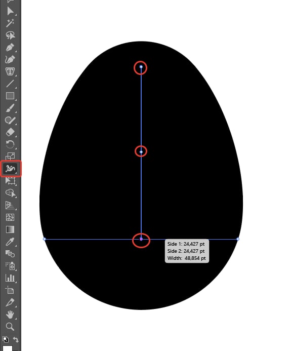Select the Pen tool
Screen dimensions: 290x351
pos(10,47)
